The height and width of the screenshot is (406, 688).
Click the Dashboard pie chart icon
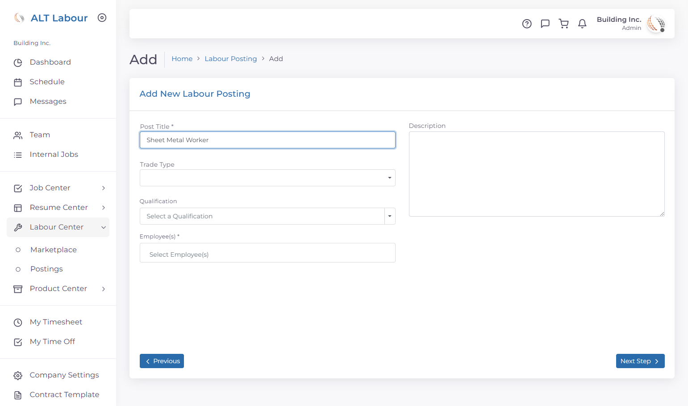point(18,63)
